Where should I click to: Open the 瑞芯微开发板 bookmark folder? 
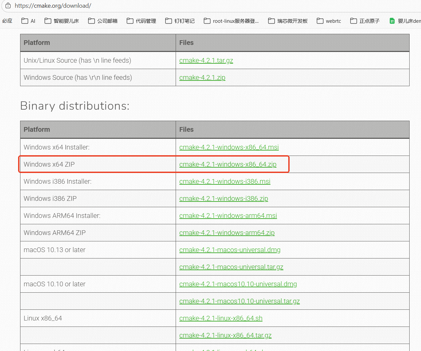tap(288, 21)
